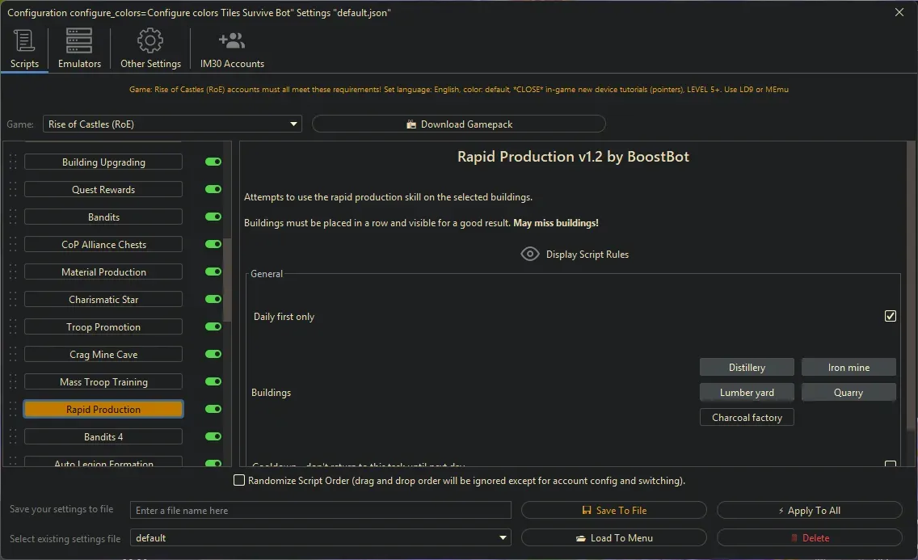This screenshot has width=918, height=560.
Task: Close the Configuration window
Action: (x=899, y=12)
